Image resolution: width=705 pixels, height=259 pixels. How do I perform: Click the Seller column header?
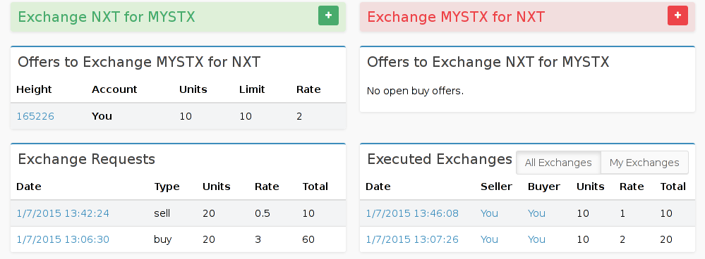pos(496,187)
